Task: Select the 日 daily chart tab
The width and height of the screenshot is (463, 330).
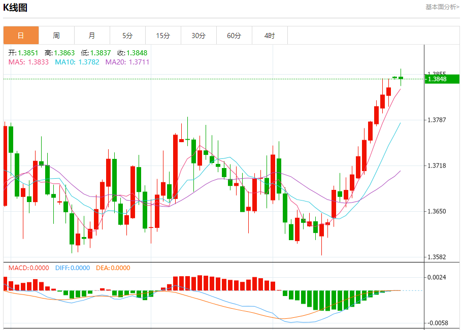Action: (21, 36)
